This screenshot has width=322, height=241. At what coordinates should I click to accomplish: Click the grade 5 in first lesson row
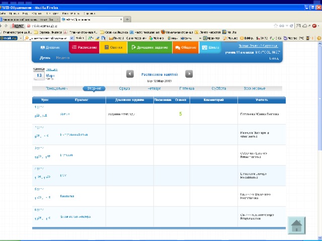point(181,114)
